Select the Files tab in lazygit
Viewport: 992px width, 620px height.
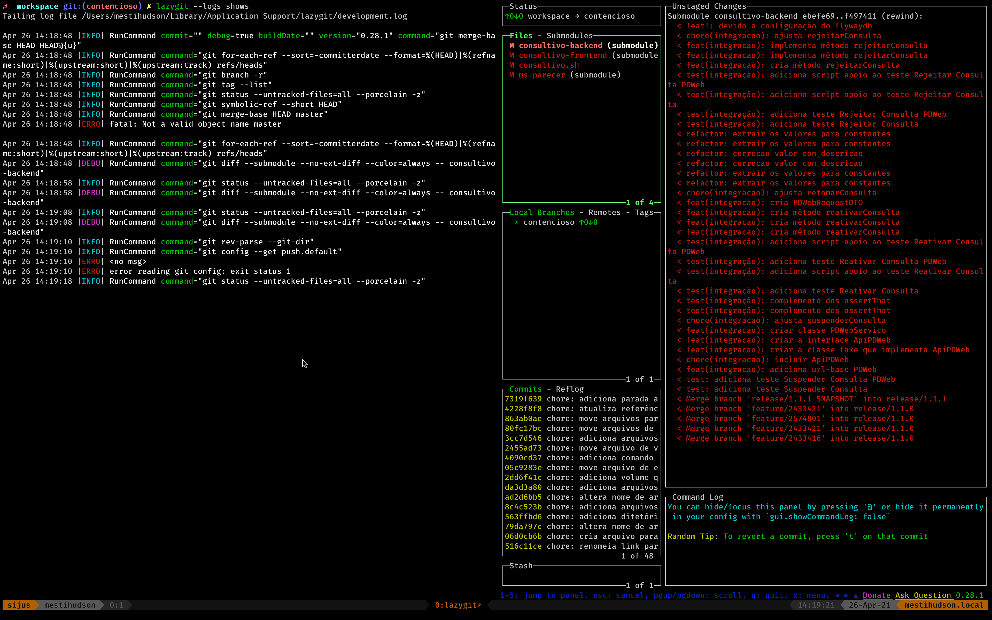coord(521,36)
